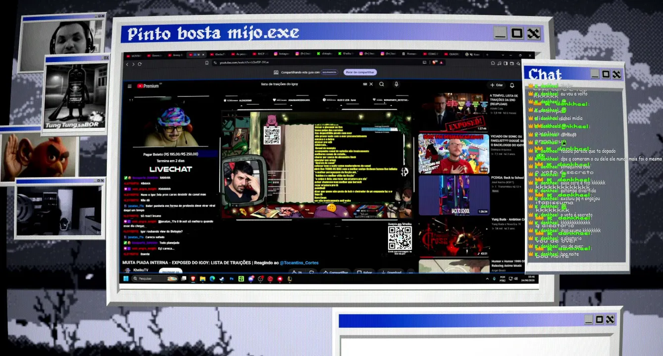
Task: Open the Yung Buda Ambition video thumbnail
Action: click(x=454, y=237)
